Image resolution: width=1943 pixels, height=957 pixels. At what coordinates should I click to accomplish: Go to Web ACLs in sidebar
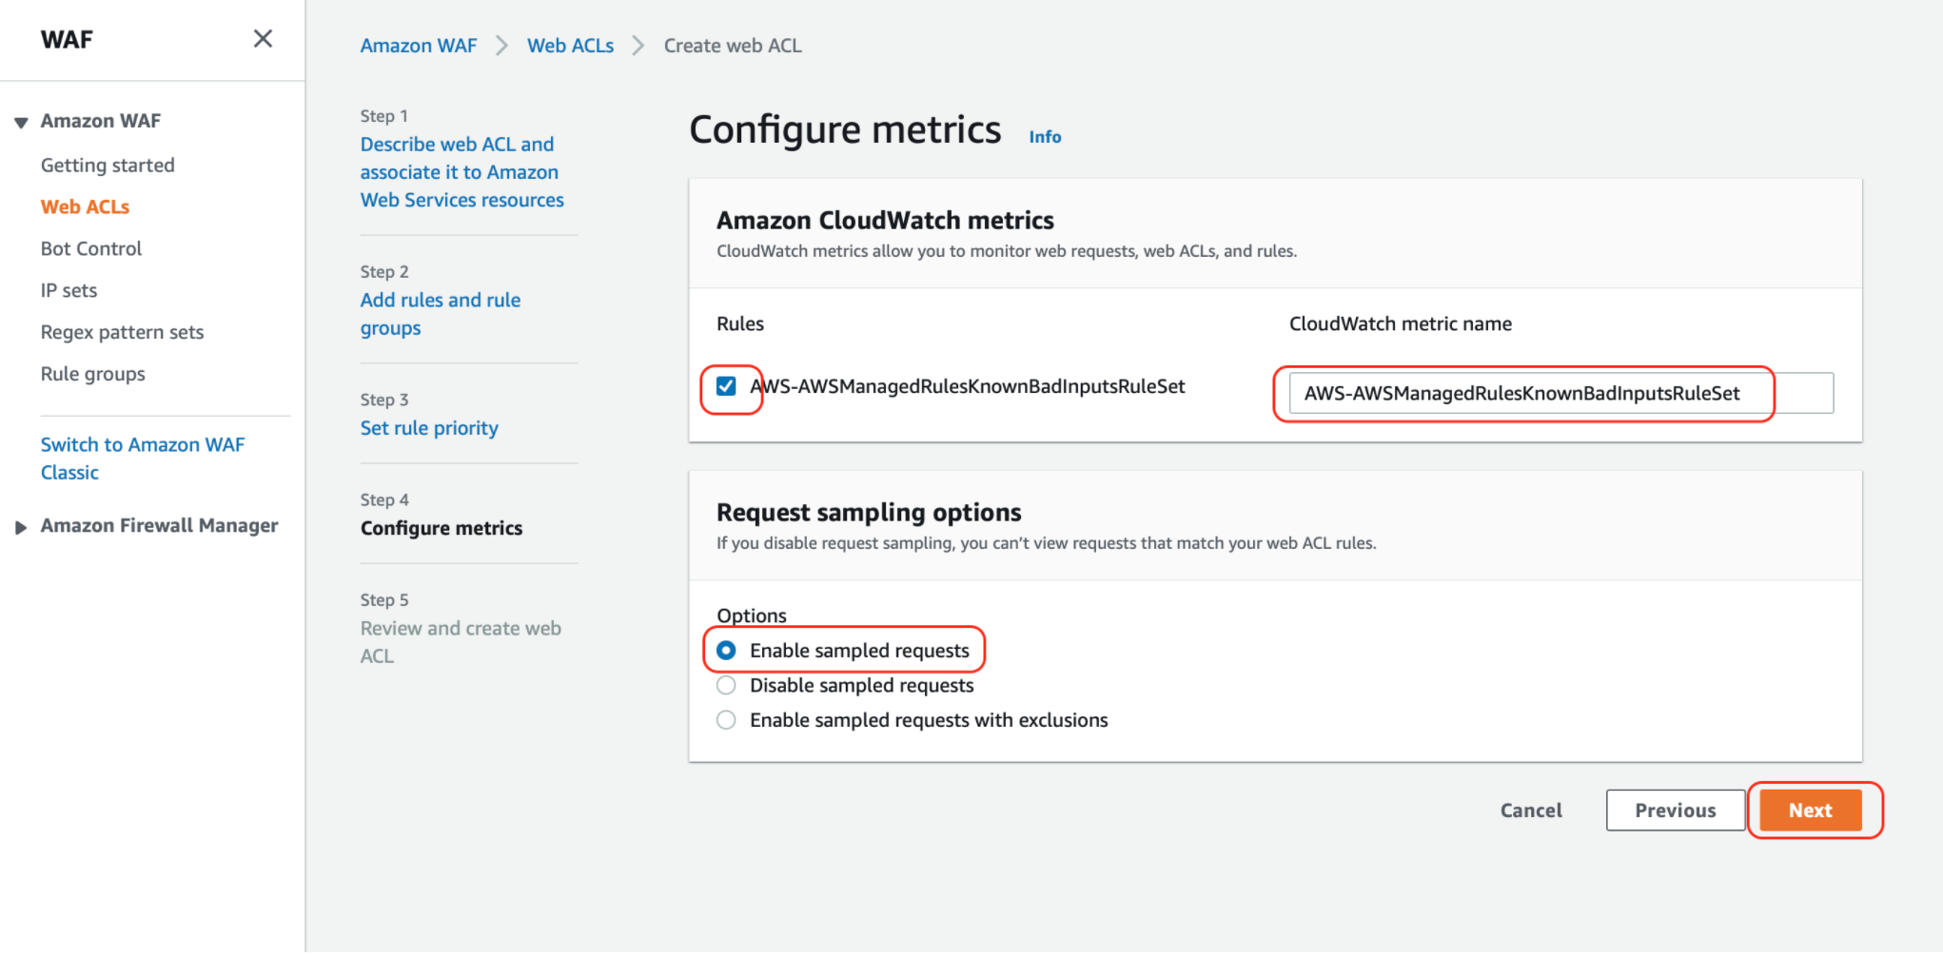coord(85,206)
